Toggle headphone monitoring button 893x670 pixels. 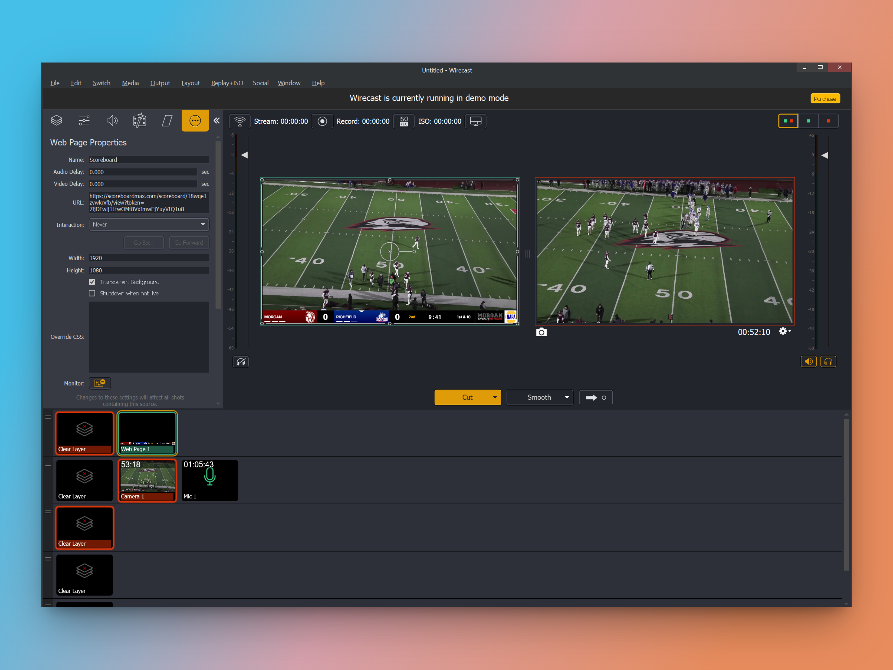click(x=829, y=361)
